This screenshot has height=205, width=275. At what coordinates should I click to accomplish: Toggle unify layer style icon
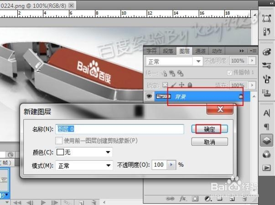(x=180, y=73)
